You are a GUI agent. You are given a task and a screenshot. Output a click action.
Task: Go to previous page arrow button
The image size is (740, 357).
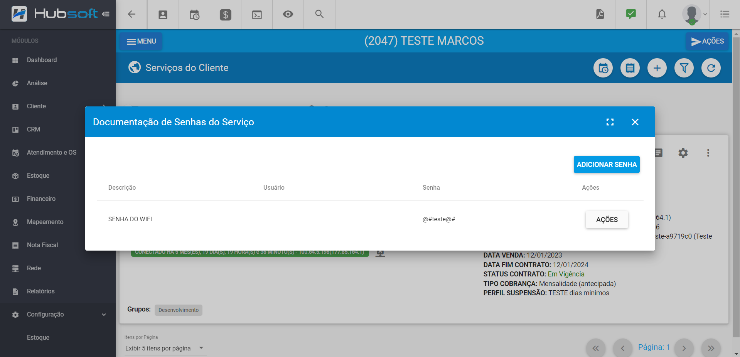(622, 348)
